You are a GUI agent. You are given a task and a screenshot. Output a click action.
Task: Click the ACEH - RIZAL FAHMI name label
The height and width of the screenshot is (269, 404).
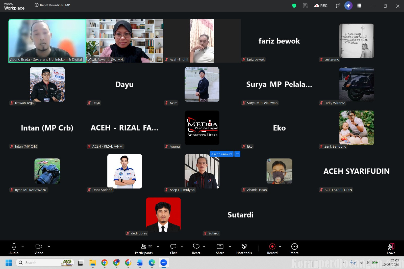coord(106,146)
